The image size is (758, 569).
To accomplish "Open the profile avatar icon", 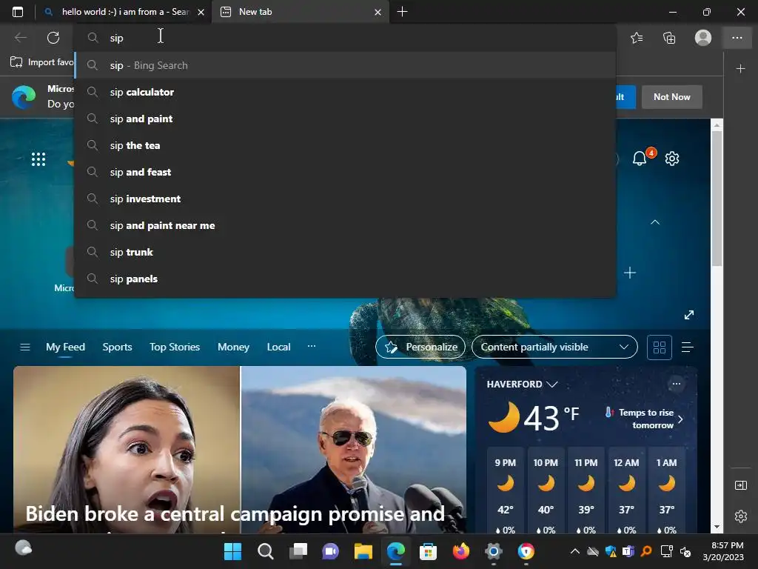I will [x=703, y=38].
